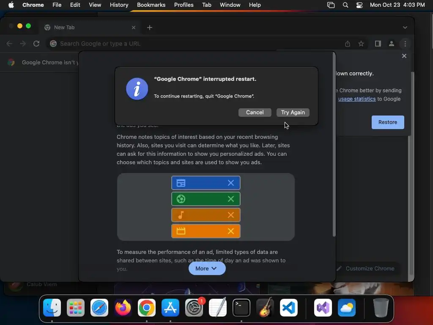Open the Help menu
Screen dimensions: 433x325
coord(255,5)
